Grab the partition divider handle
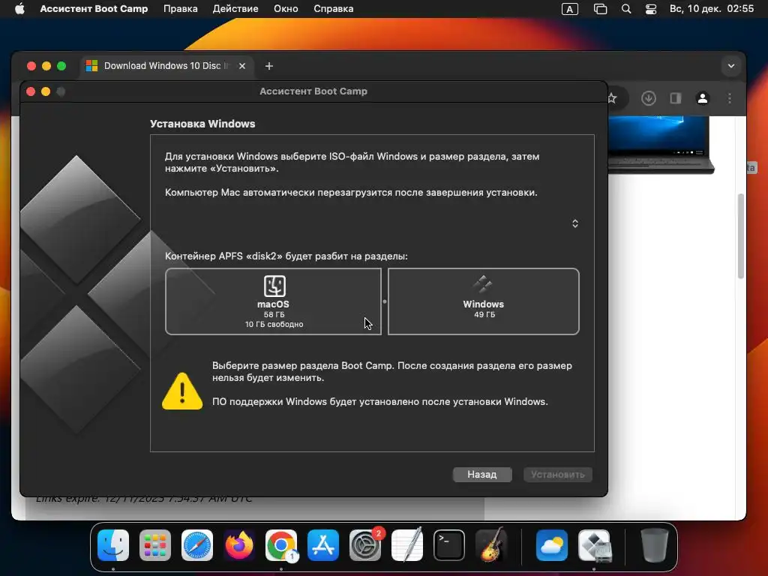 pyautogui.click(x=385, y=301)
